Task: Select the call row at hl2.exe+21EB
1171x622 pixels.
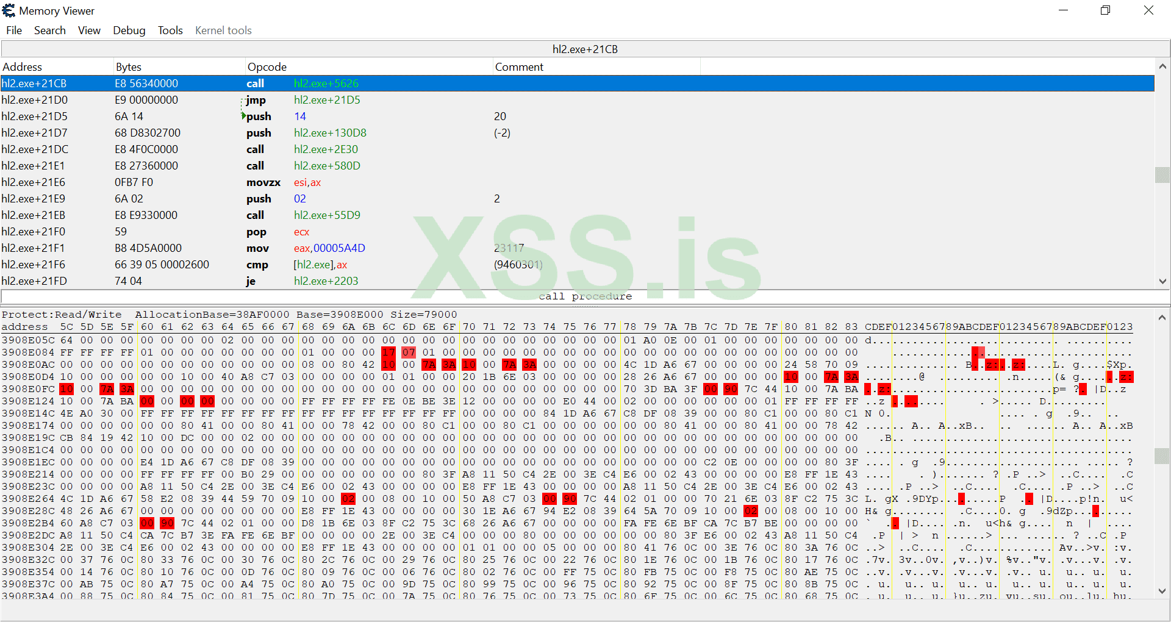Action: point(578,215)
